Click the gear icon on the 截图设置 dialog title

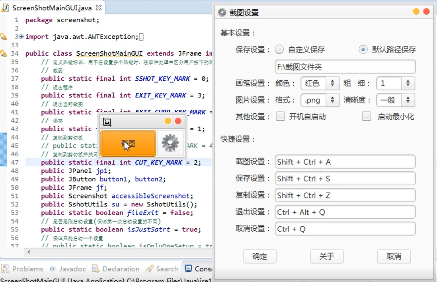click(x=222, y=12)
